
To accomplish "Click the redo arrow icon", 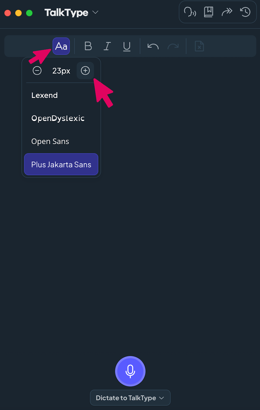I will pos(173,46).
